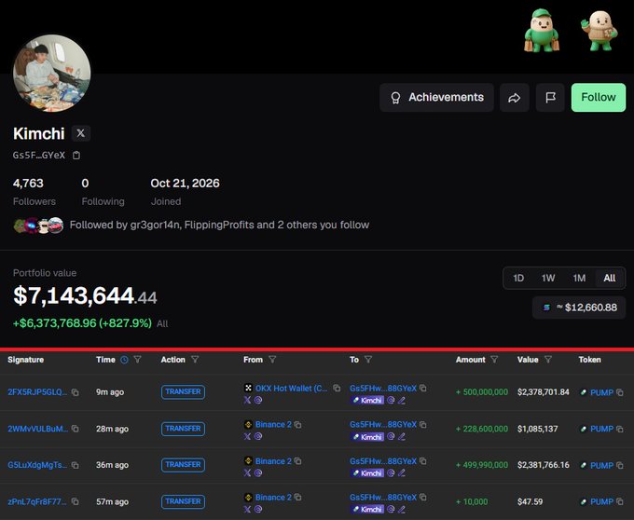Copy wallet address Gs5F...GYeX
The width and height of the screenshot is (634, 520).
pos(76,155)
